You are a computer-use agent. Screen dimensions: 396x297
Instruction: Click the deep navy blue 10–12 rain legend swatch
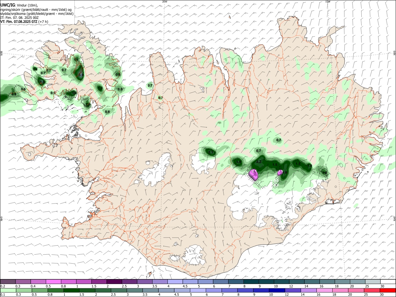click(277, 290)
